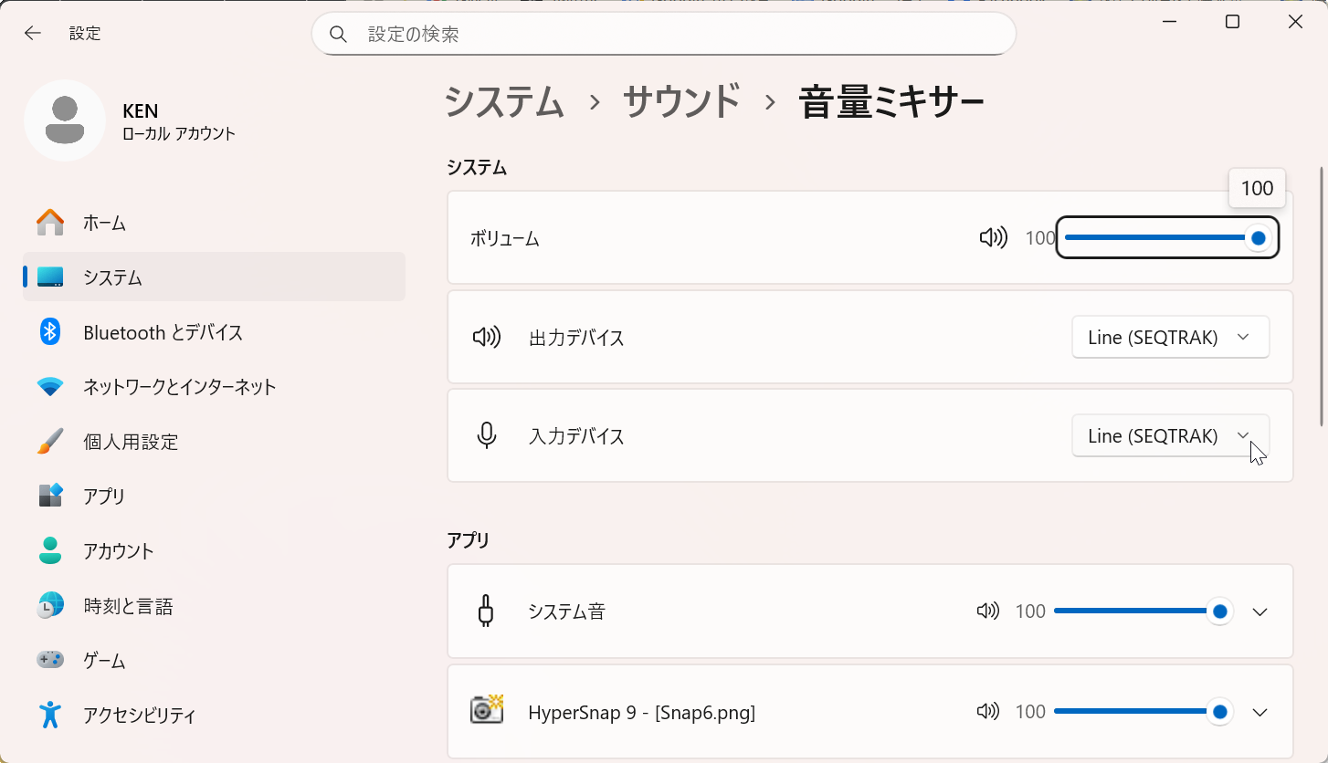Open ネットワークとインターネット settings
This screenshot has height=763, width=1328.
point(179,387)
